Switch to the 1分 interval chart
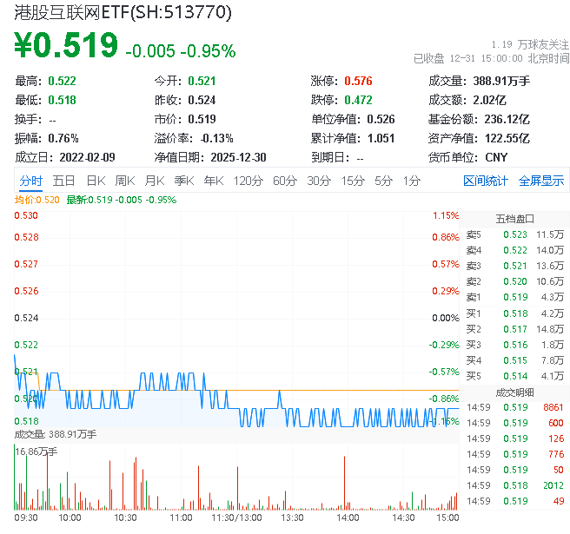Viewport: 570px width, 534px height. click(411, 181)
